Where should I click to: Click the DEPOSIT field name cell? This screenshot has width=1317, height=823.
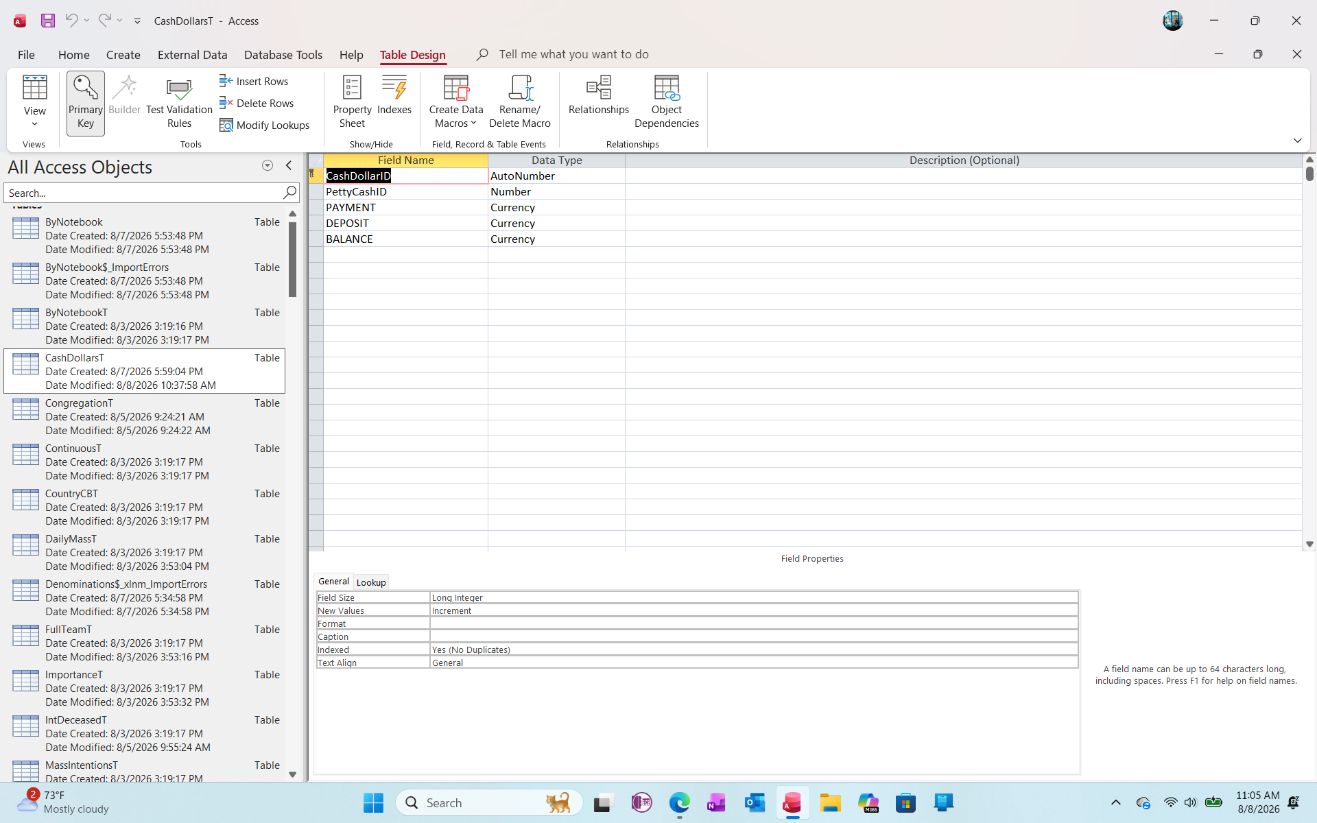coord(405,224)
